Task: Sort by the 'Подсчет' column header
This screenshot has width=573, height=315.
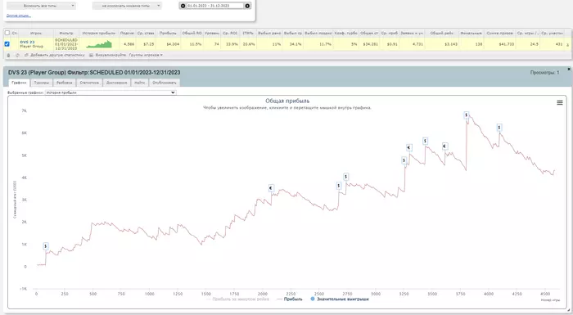Action: [127, 33]
